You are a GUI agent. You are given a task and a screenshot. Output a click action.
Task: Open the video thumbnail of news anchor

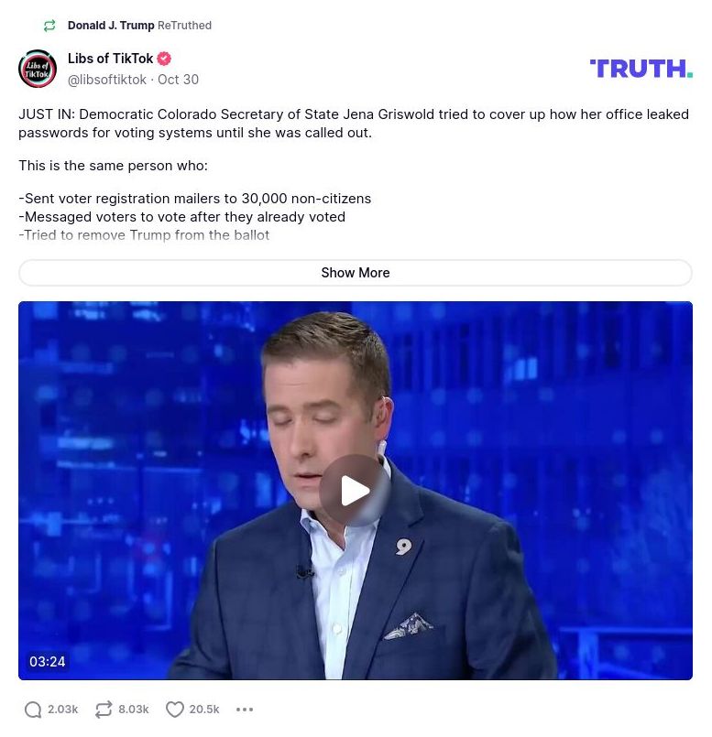coord(356,490)
